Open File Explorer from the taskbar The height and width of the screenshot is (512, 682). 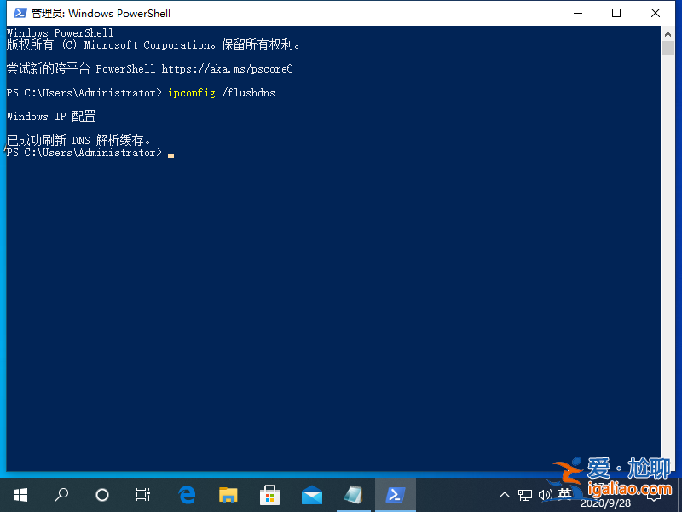pyautogui.click(x=228, y=495)
